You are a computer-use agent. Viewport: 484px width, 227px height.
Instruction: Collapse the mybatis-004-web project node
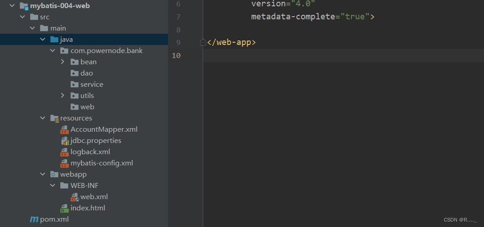(x=12, y=5)
